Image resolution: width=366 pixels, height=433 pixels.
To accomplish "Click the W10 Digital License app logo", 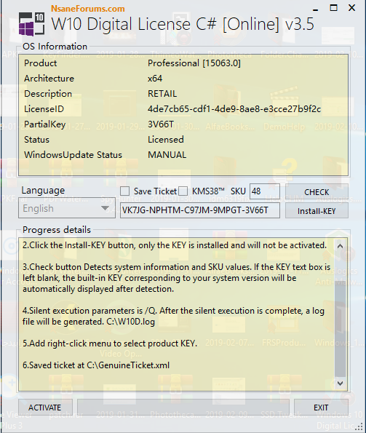I will click(31, 24).
